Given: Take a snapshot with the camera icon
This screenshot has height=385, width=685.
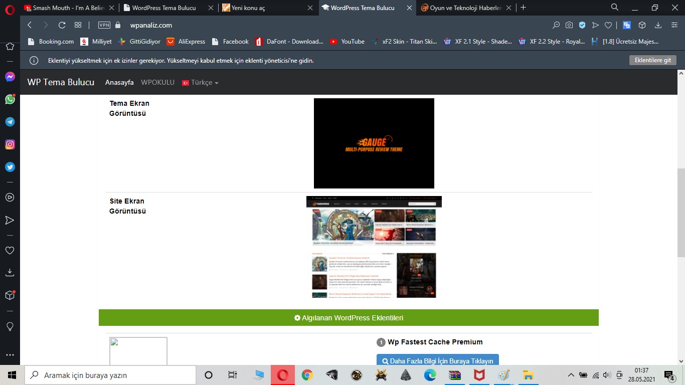Looking at the screenshot, I should click(x=569, y=25).
